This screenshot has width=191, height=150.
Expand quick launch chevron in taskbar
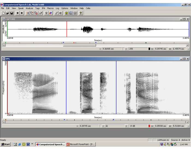click(32, 144)
